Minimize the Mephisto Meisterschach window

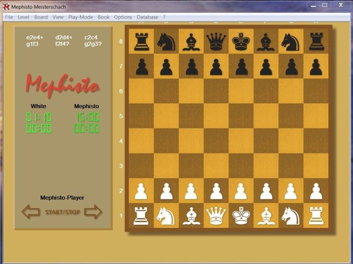pos(313,5)
